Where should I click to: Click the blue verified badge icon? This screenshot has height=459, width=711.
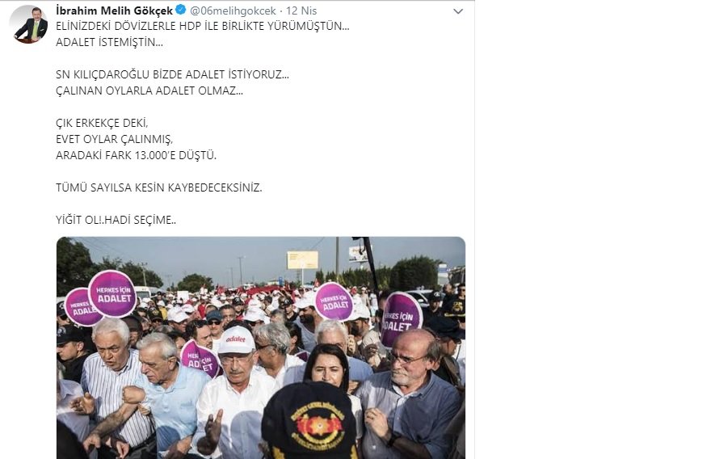(x=180, y=10)
